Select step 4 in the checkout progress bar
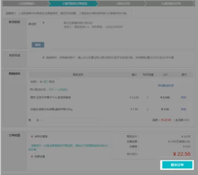Image resolution: width=198 pixels, height=175 pixels. [171, 4]
